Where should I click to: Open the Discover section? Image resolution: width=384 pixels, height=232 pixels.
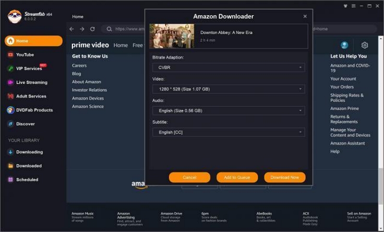25,124
